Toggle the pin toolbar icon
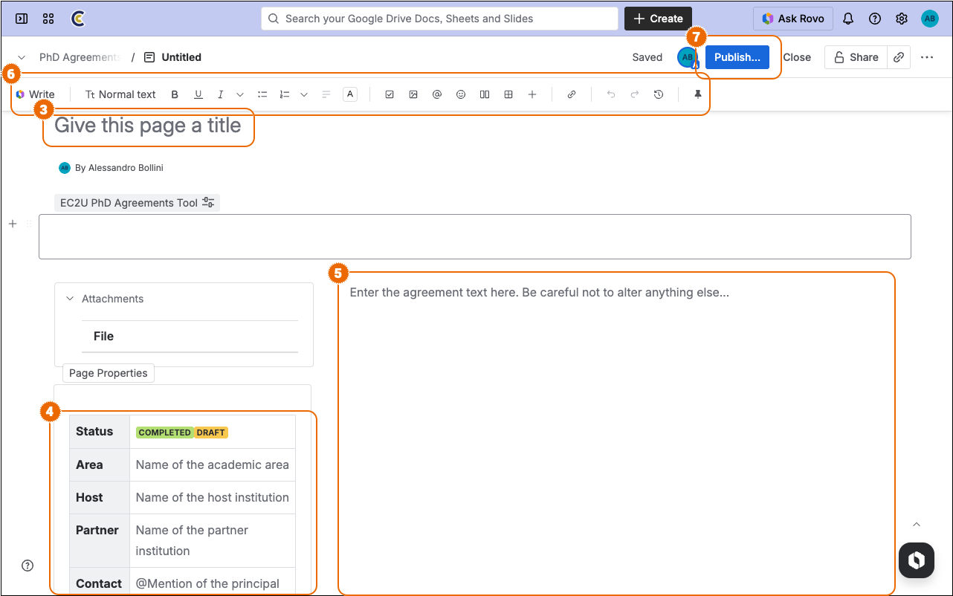This screenshot has height=596, width=953. coord(698,94)
